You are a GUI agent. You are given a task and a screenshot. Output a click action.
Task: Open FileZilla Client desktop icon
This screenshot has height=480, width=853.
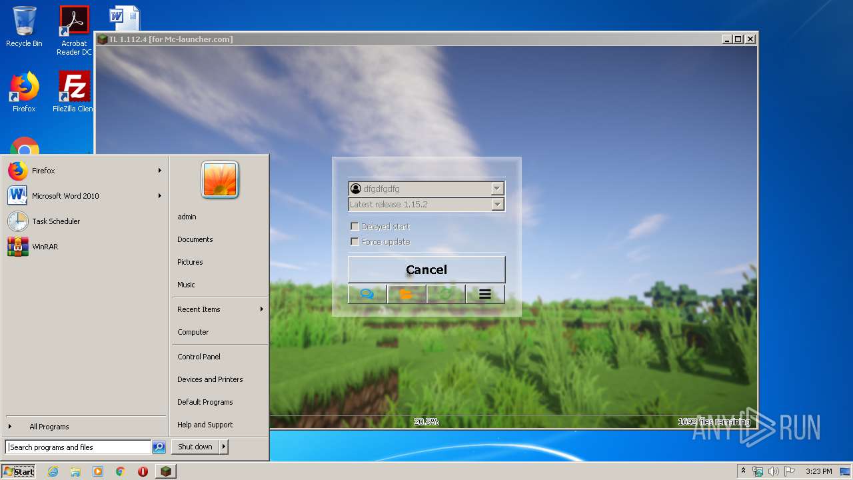(x=74, y=92)
